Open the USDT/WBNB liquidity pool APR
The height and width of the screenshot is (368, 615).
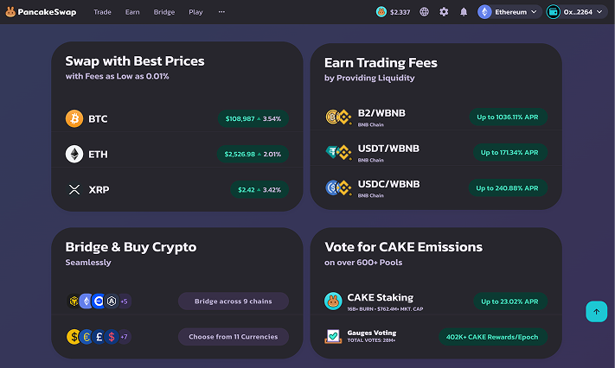click(x=508, y=153)
